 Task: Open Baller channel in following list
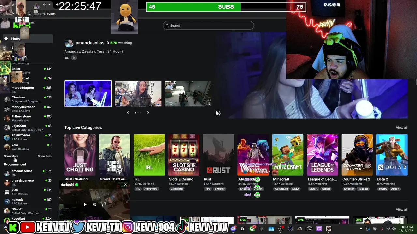tap(28, 71)
